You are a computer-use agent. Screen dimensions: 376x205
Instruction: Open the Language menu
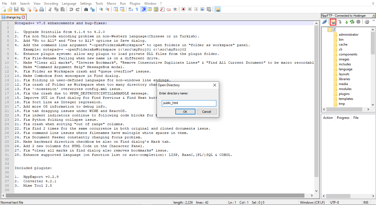[x=69, y=3]
